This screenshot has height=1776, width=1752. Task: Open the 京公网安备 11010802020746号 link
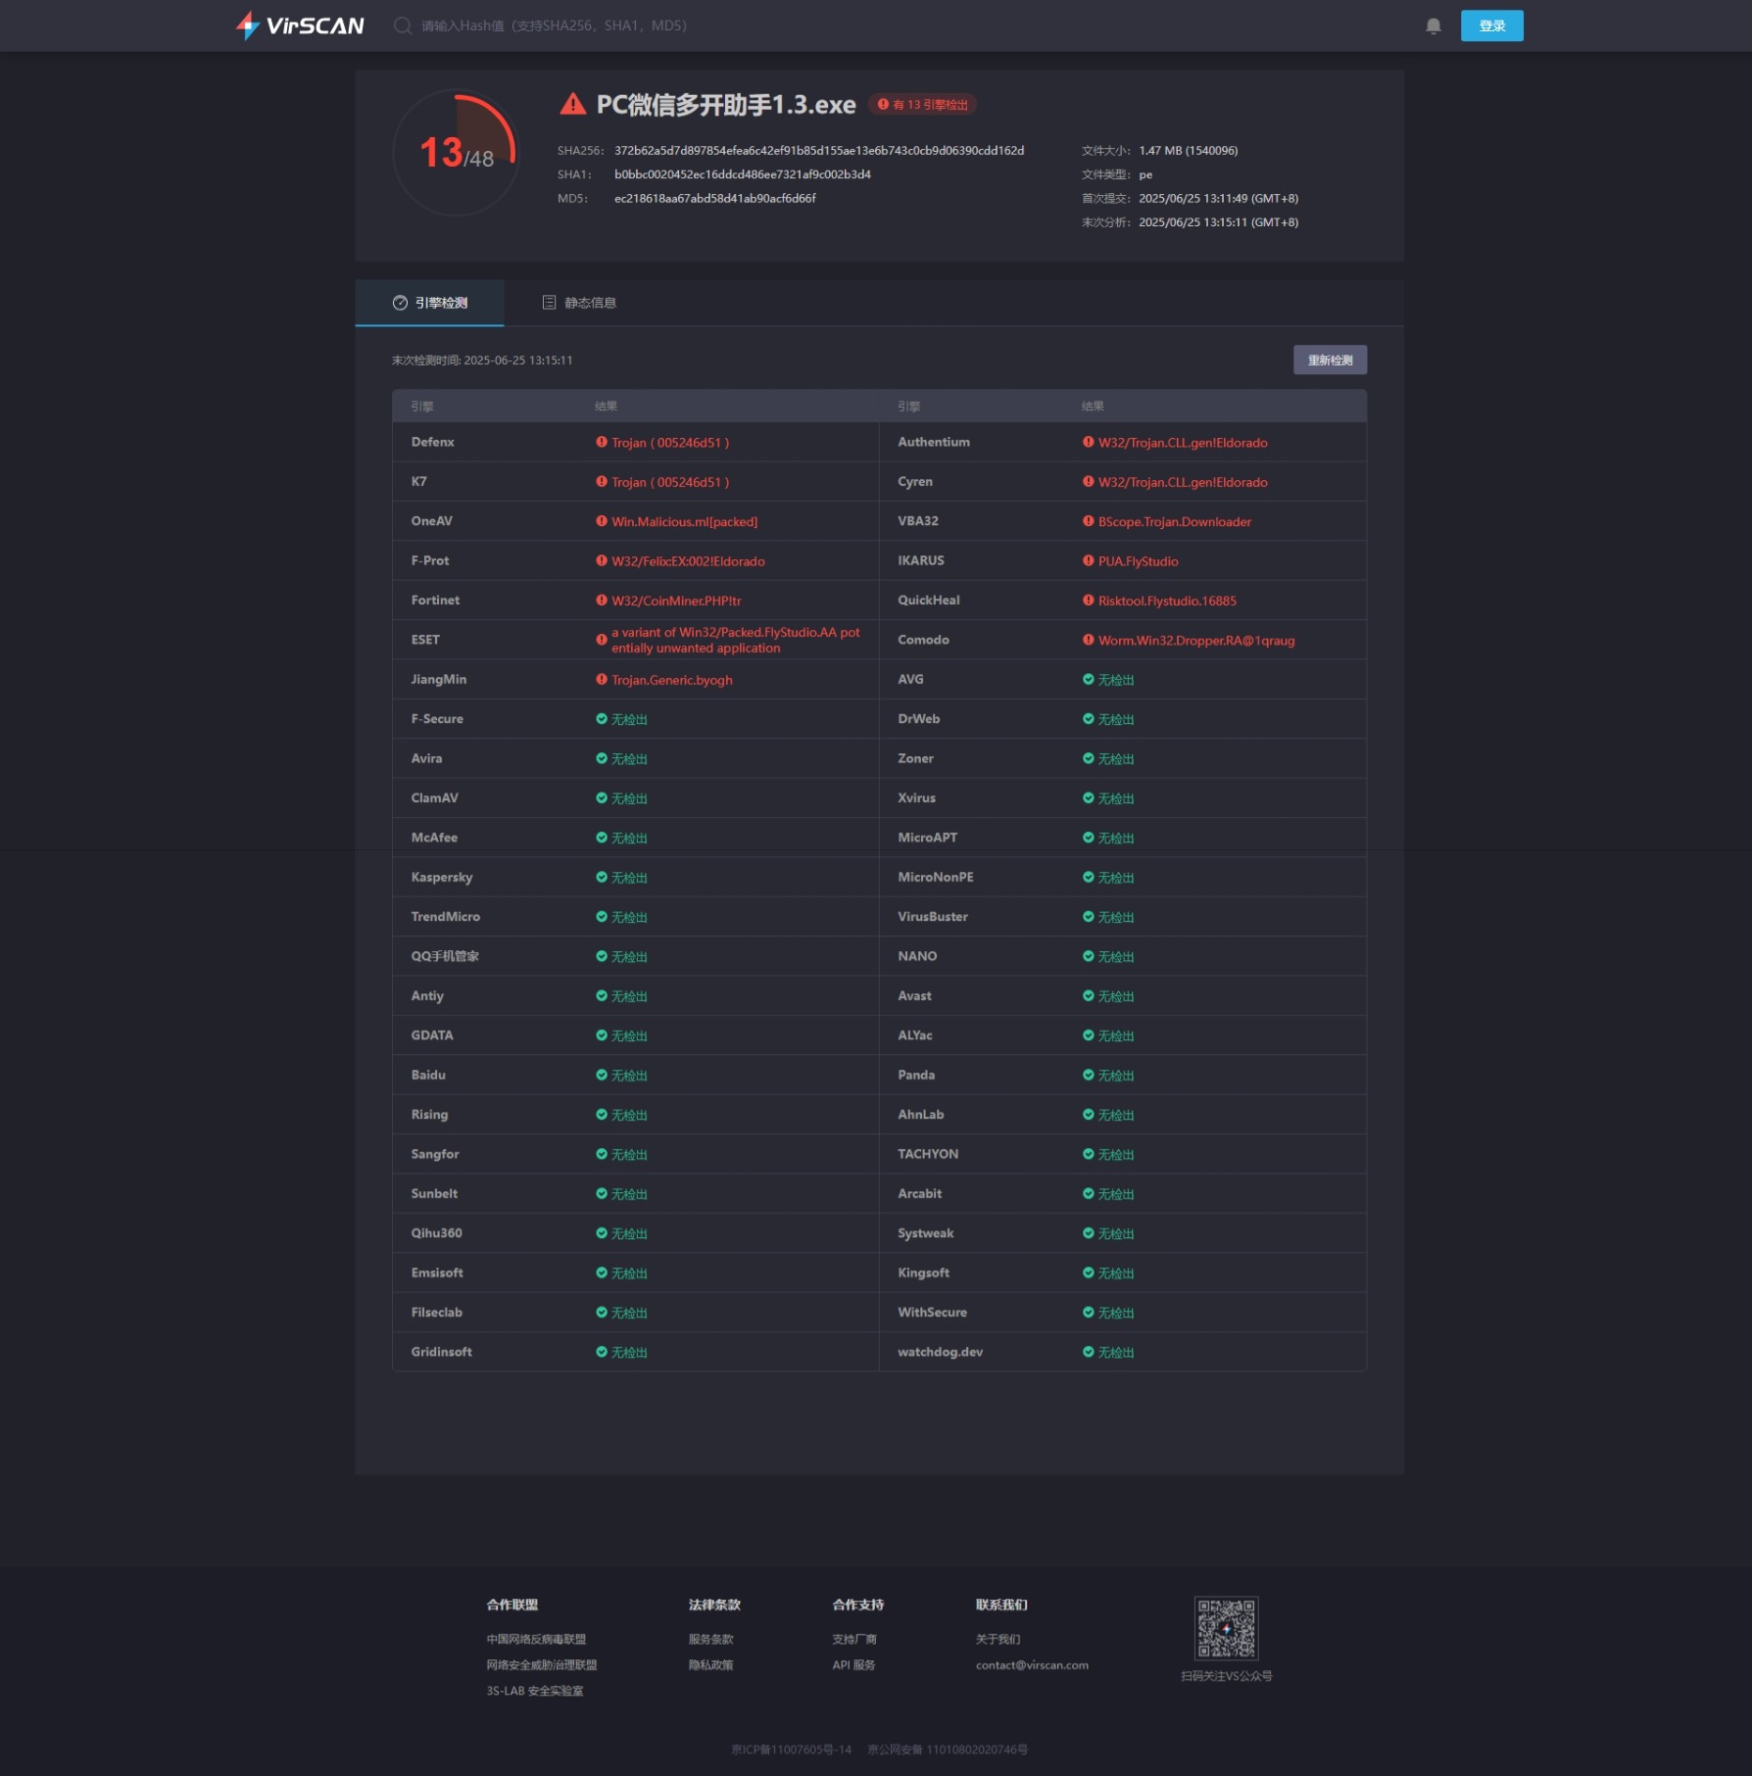click(948, 1750)
